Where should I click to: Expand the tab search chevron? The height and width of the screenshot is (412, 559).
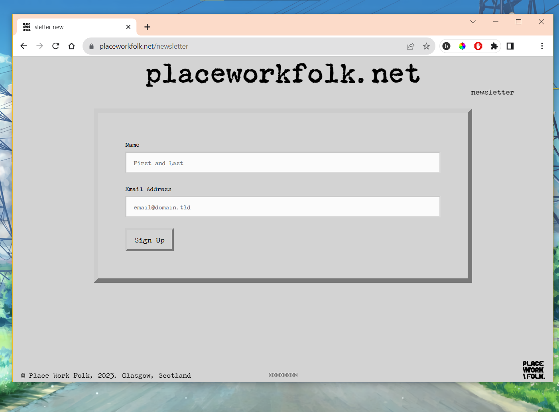click(x=473, y=22)
